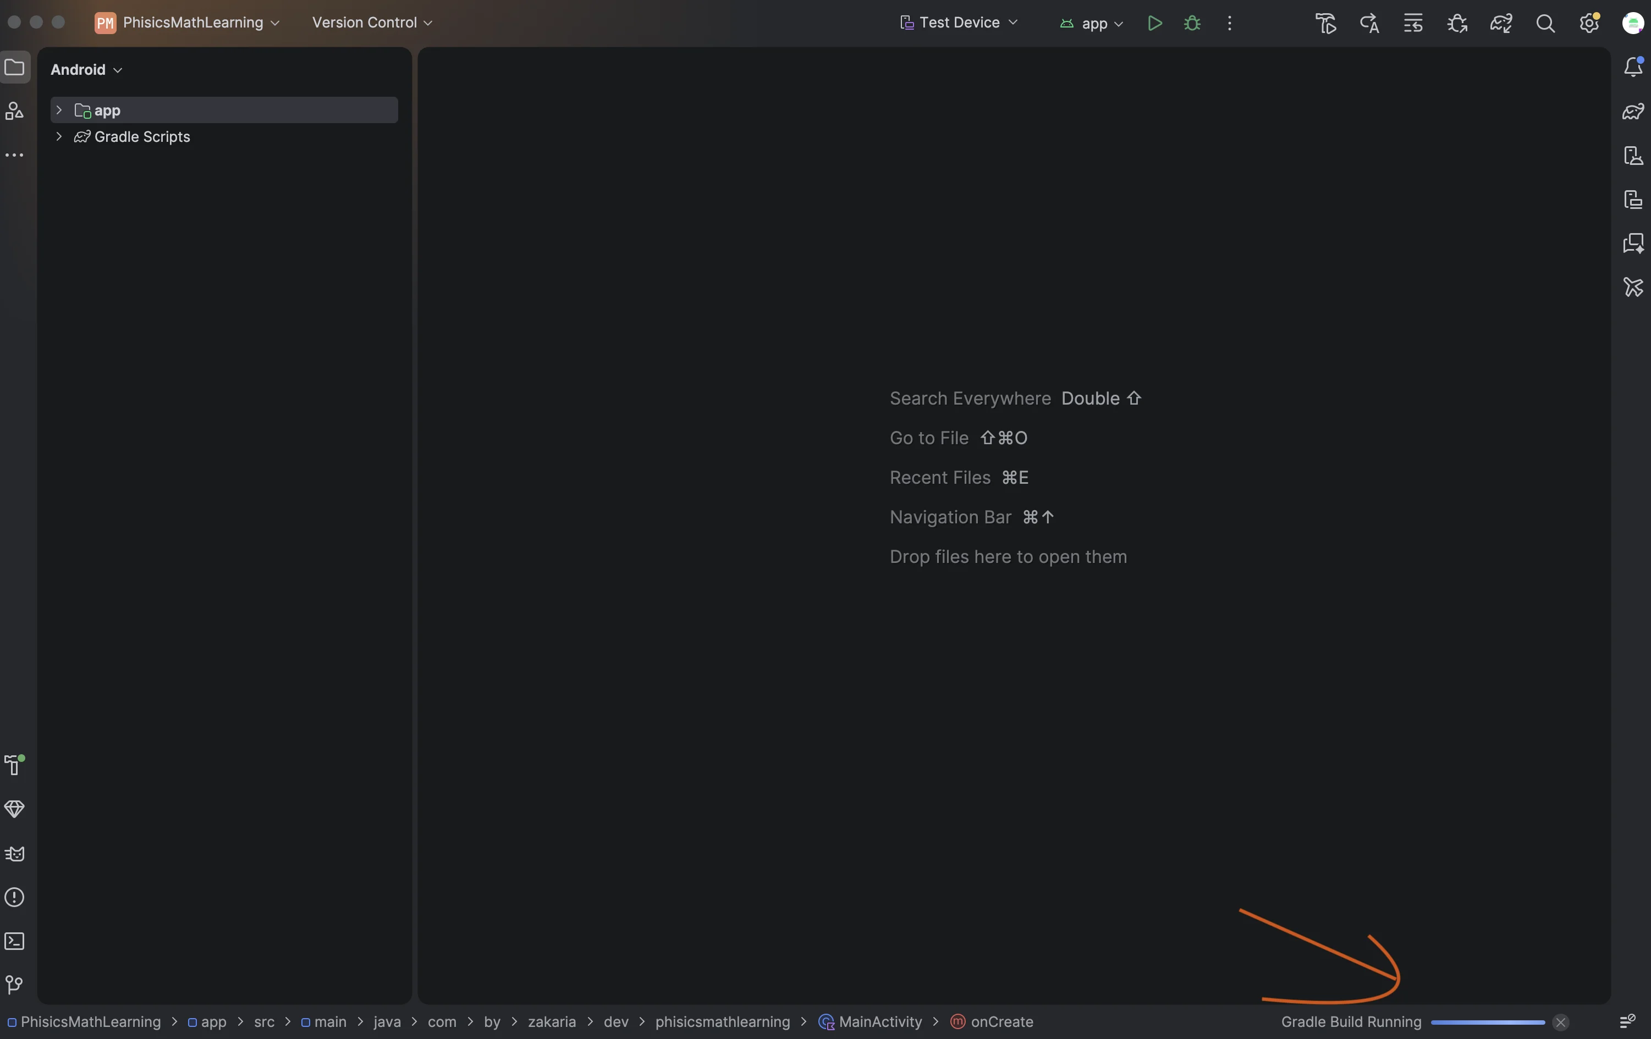Cancel the Gradle Build Running process

(x=1560, y=1022)
